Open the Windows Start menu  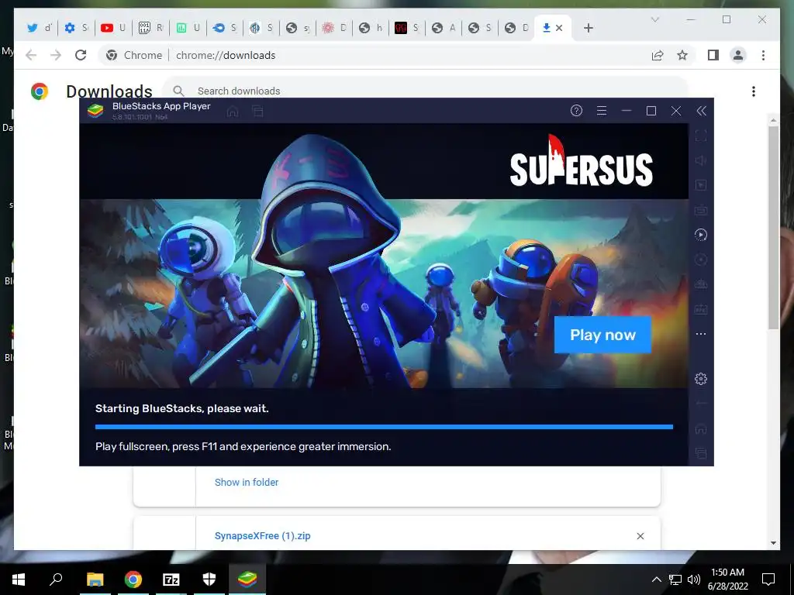click(19, 580)
